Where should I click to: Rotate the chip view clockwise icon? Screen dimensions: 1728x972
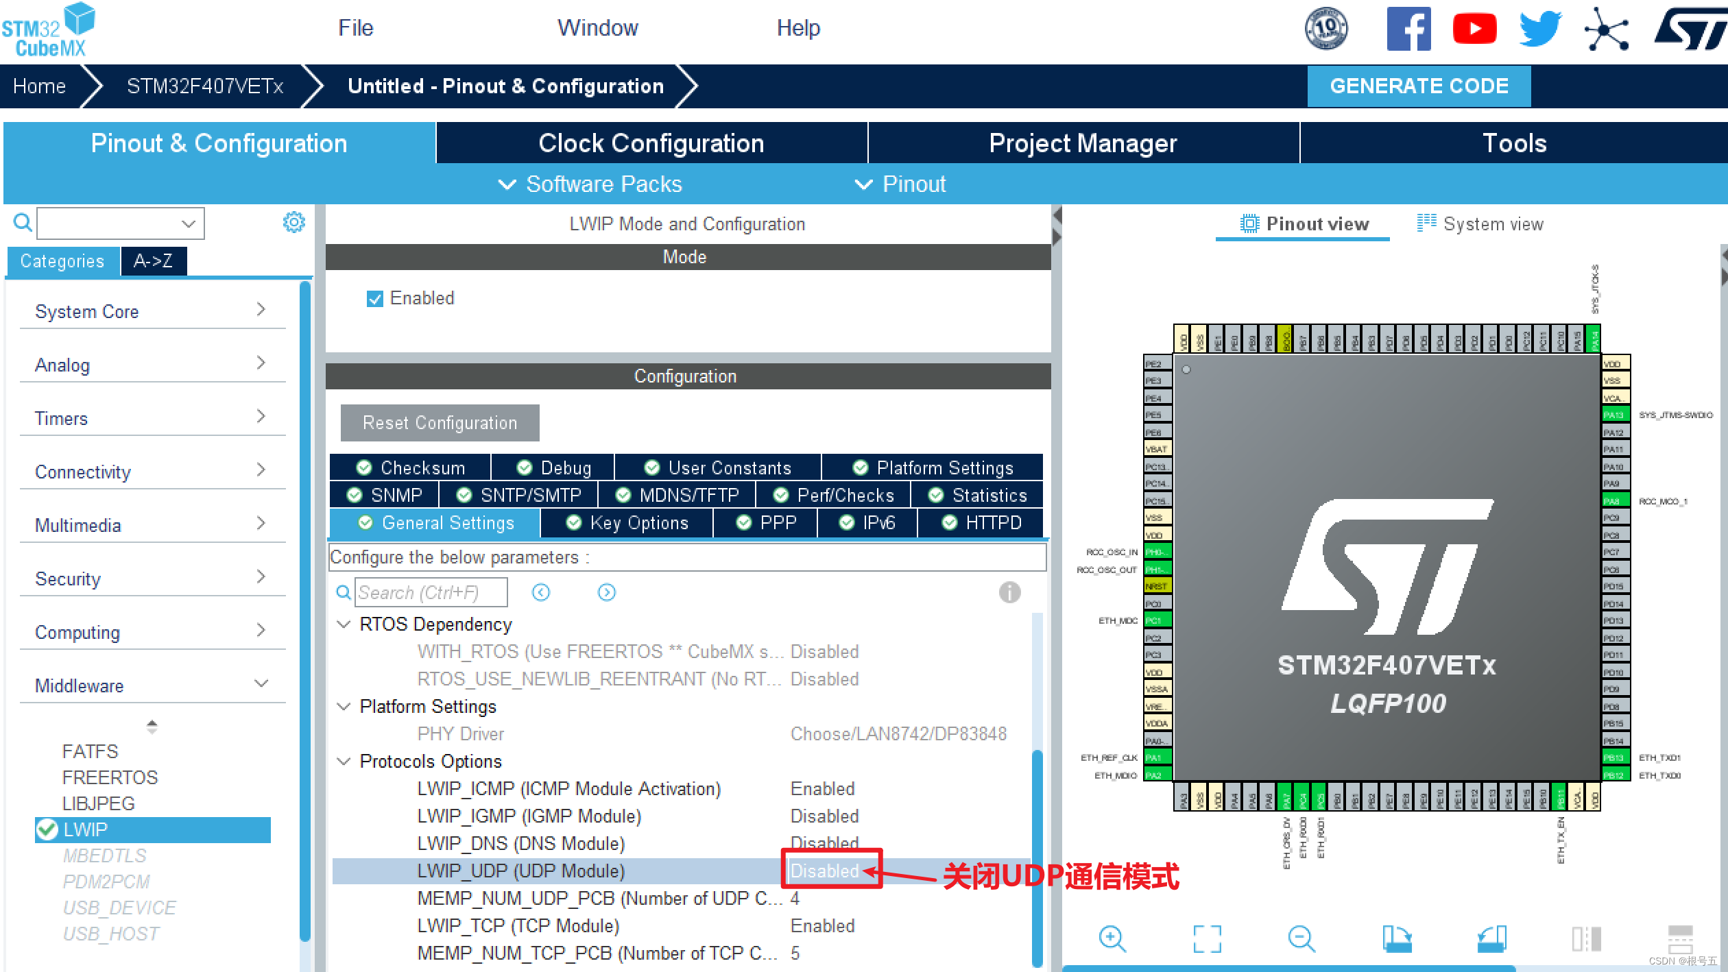[1397, 938]
